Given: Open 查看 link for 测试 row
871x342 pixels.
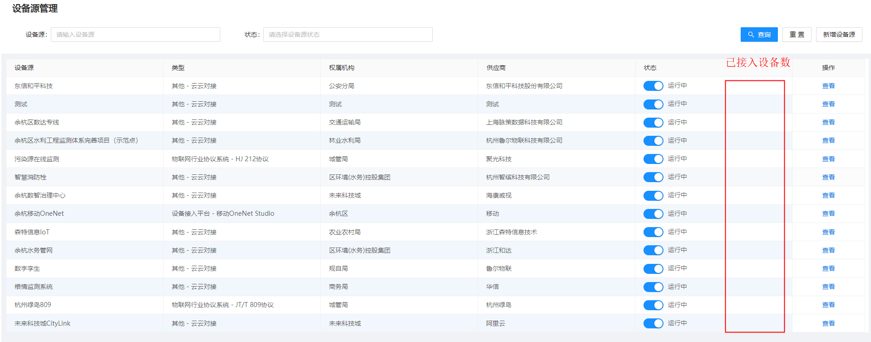Looking at the screenshot, I should 828,104.
